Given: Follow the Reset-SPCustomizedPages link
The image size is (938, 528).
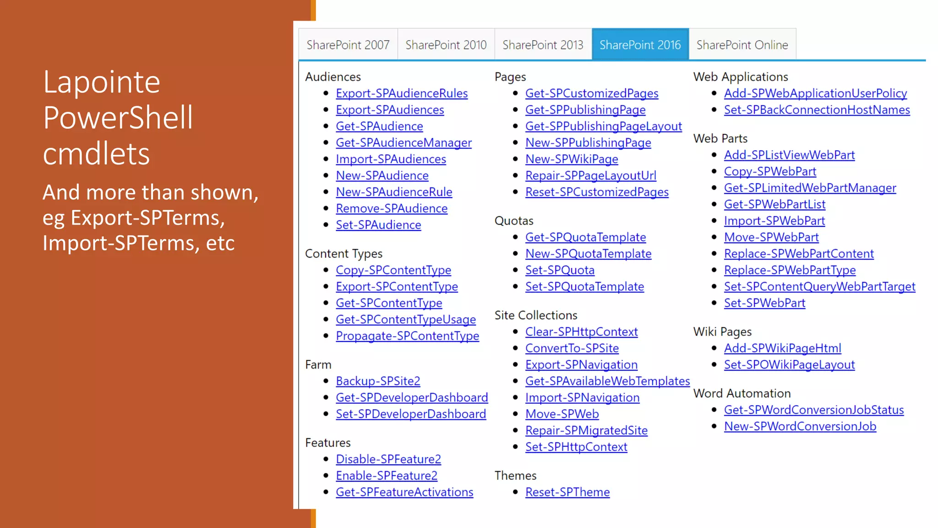Looking at the screenshot, I should pos(597,192).
